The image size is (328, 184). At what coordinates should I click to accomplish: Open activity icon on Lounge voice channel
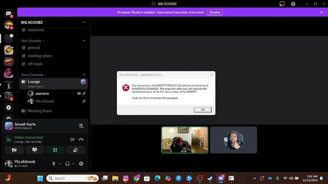pyautogui.click(x=83, y=82)
